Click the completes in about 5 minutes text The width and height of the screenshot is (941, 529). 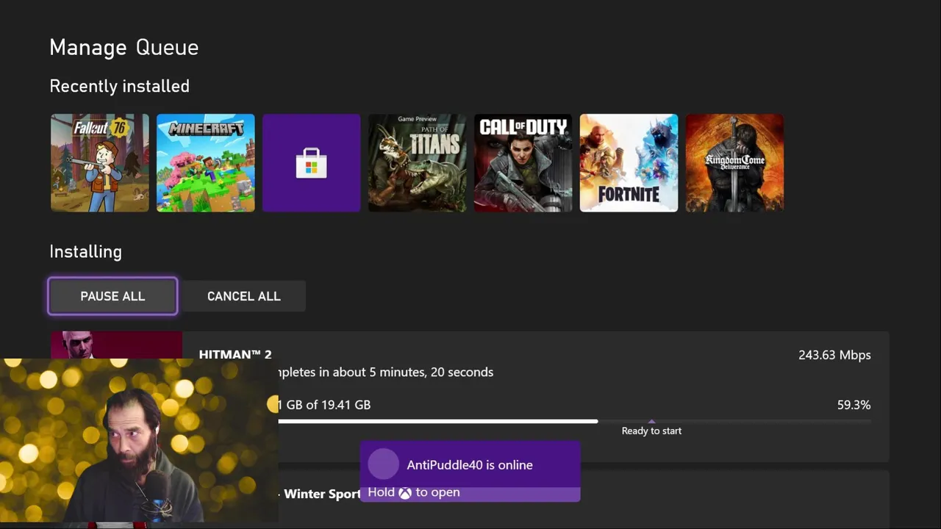coord(386,373)
